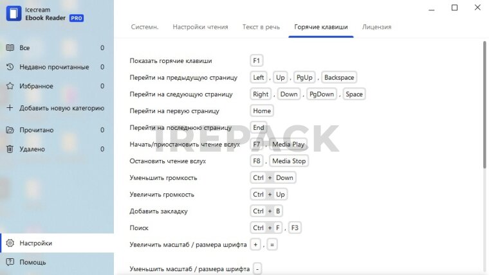Click the Удалено trash icon
489x275 pixels.
[x=10, y=149]
